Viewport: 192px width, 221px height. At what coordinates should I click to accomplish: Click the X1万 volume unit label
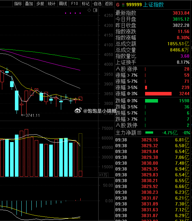click(x=103, y=175)
